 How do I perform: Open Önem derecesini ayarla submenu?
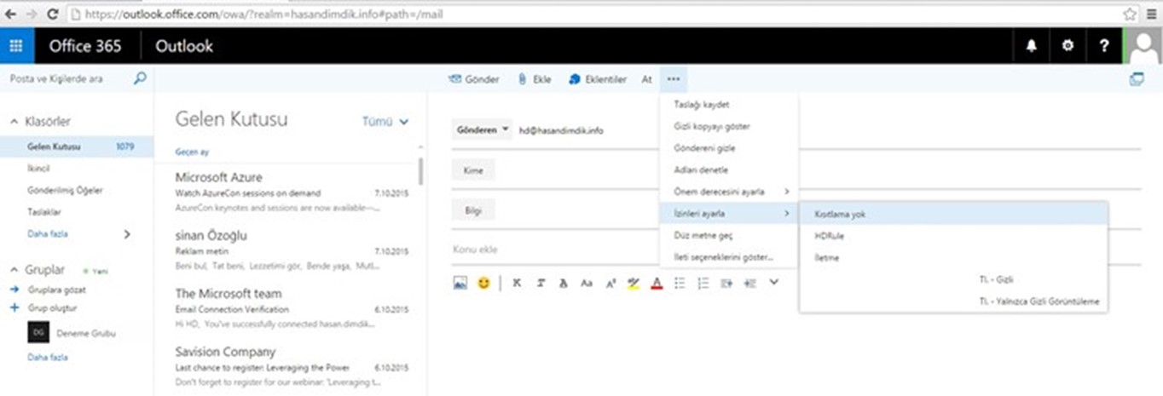(729, 192)
